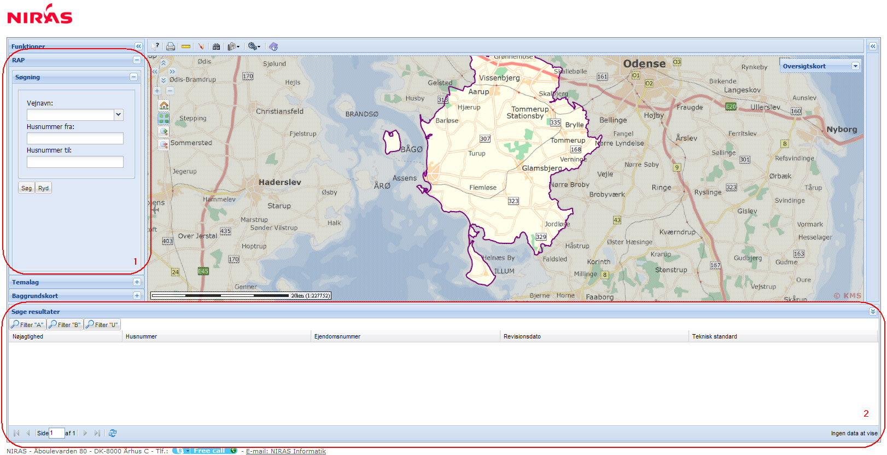
Task: Sort by Husnummer column
Action: pos(217,337)
